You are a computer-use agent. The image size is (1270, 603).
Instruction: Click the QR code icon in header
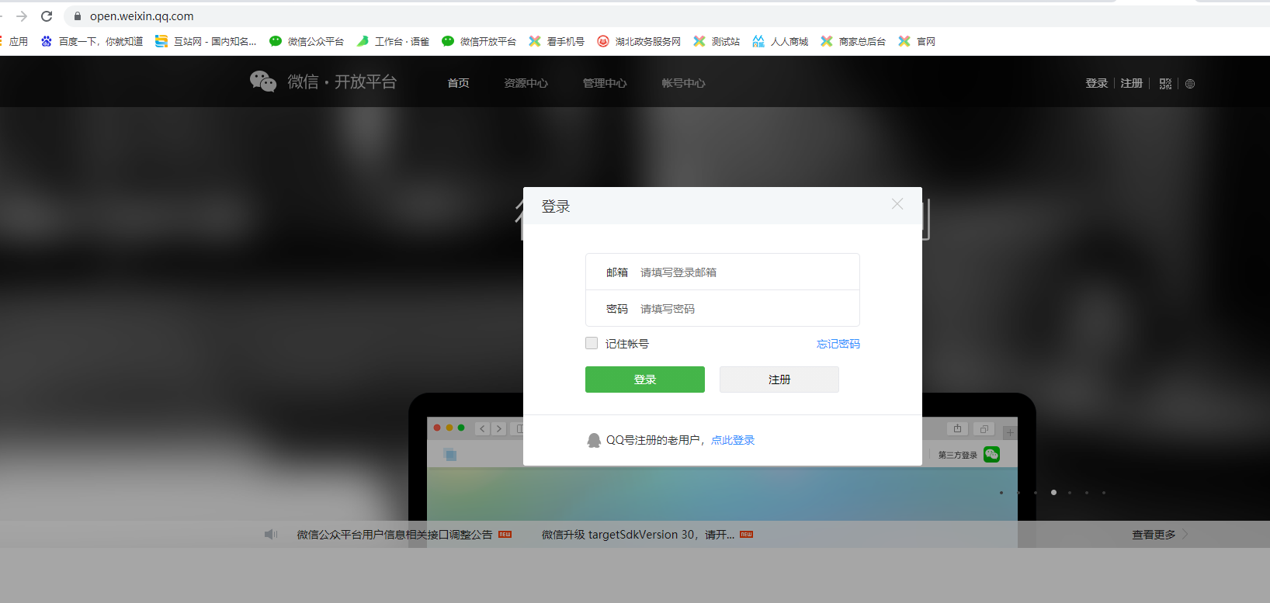pos(1165,83)
